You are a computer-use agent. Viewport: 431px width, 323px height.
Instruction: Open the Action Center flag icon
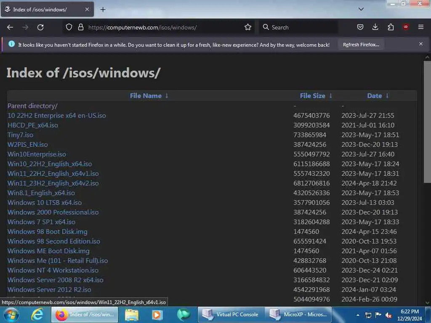click(378, 315)
